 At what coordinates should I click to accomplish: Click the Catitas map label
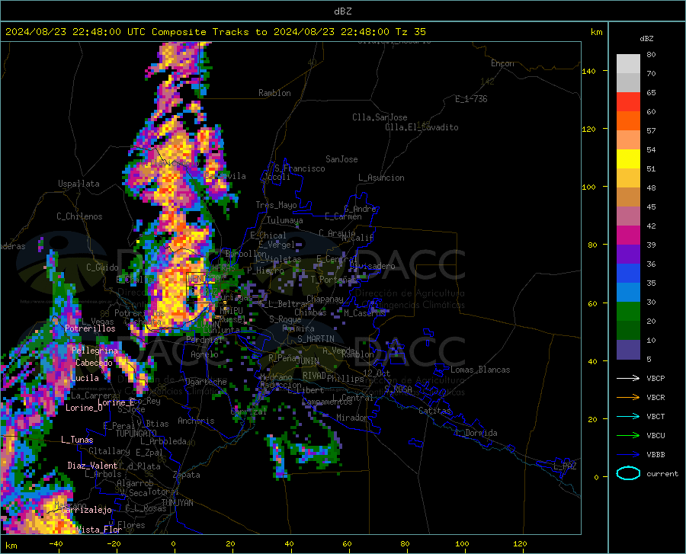pos(435,411)
